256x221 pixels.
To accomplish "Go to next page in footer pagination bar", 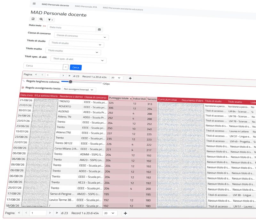I will tap(50, 213).
